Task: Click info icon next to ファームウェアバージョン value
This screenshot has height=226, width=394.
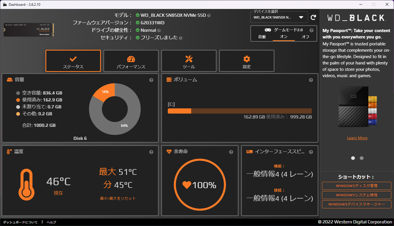Action: click(x=169, y=23)
